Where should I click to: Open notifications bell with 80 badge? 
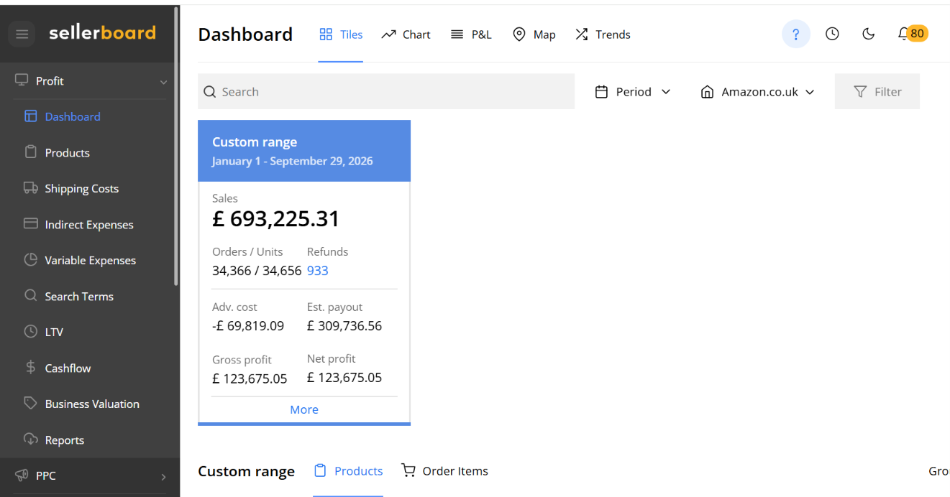913,34
